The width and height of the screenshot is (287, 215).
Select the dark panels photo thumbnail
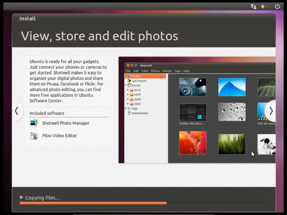tap(193, 112)
